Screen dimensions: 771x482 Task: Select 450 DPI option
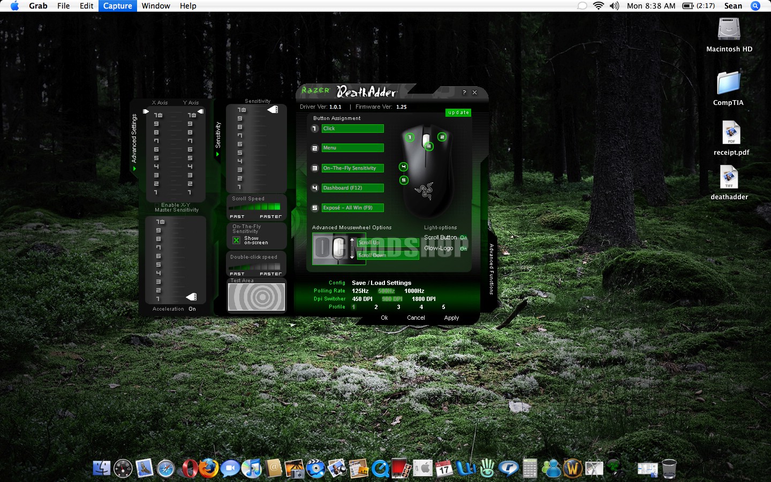click(362, 299)
